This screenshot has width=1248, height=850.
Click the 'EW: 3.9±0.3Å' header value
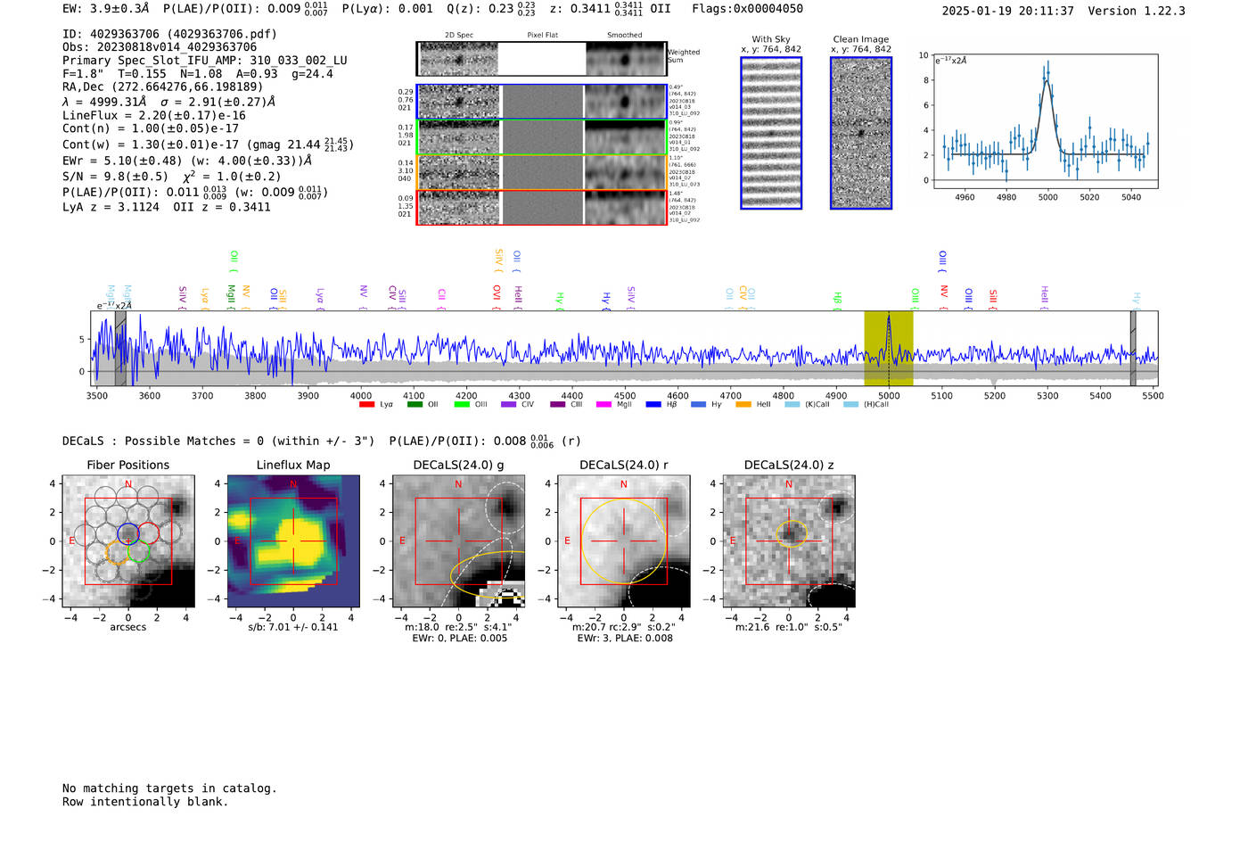click(x=106, y=9)
